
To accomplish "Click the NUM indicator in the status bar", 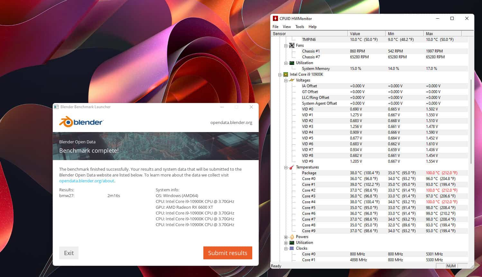I will 451,266.
